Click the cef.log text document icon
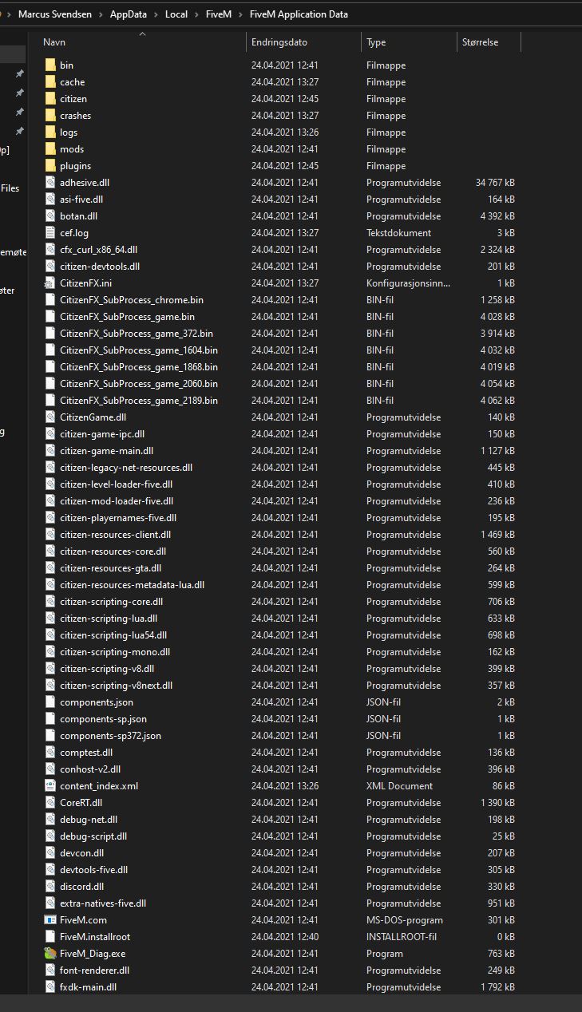 click(50, 233)
